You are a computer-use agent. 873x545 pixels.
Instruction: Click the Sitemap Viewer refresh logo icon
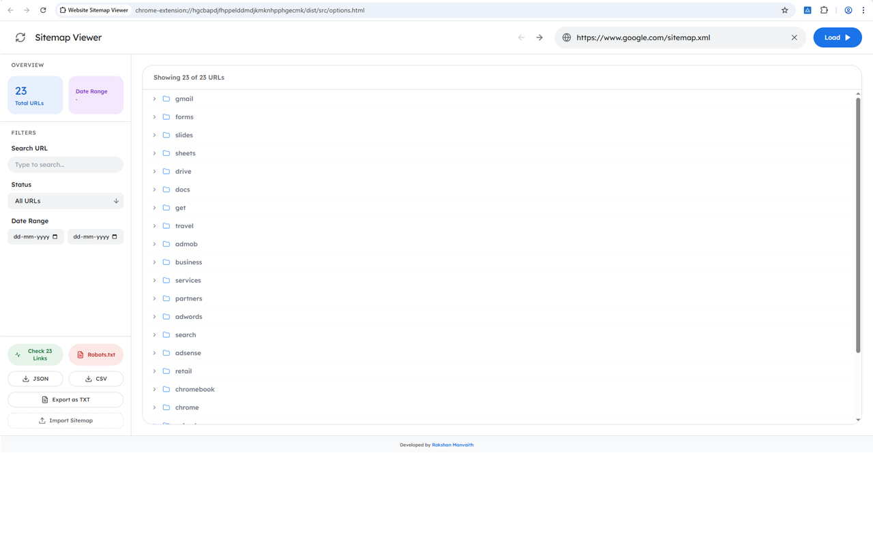20,37
